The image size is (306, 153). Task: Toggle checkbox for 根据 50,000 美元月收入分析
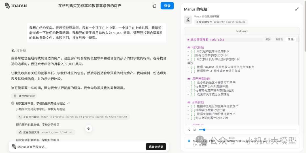(192, 67)
